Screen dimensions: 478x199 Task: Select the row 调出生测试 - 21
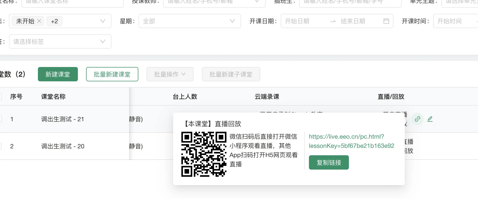[63, 119]
